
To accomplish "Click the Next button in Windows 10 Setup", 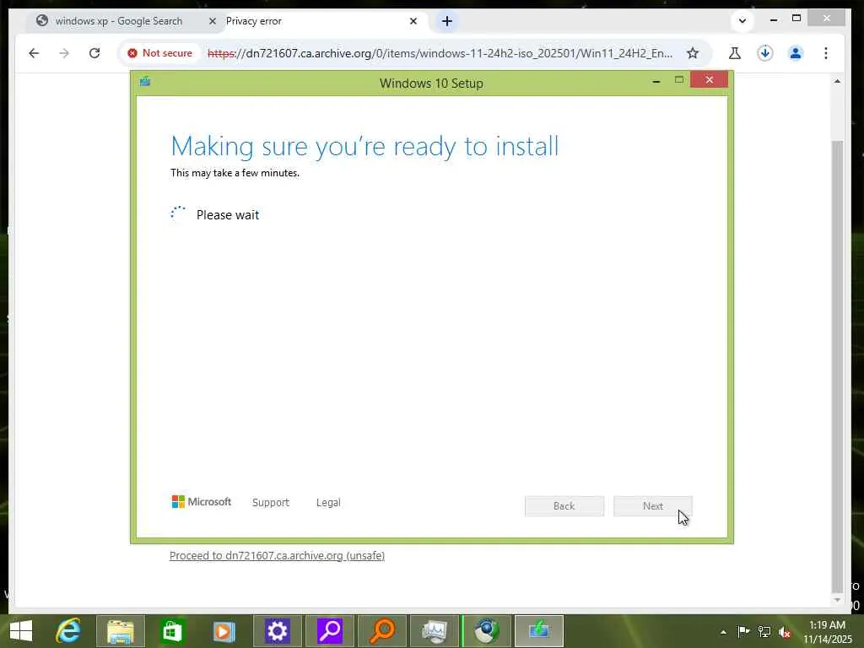I will [653, 506].
